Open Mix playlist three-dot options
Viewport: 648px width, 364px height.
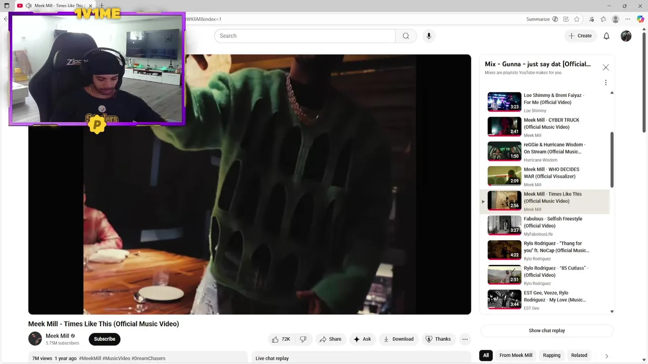[605, 82]
